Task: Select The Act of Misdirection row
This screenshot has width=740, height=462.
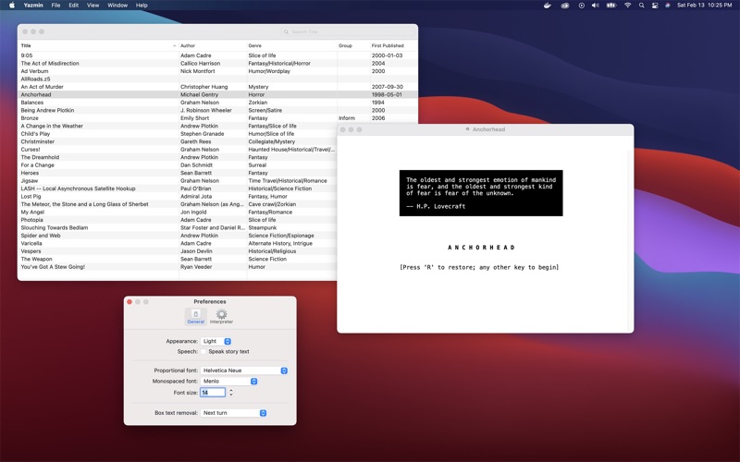Action: pos(217,63)
